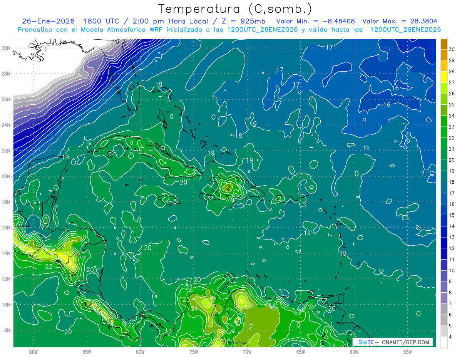Pick the gray colorbar swatch between 5 and 6

pyautogui.click(x=444, y=320)
